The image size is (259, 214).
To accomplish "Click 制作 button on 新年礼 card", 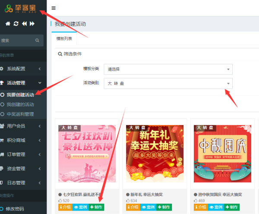I will click(x=164, y=207).
